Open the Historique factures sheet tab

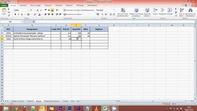[52, 101]
